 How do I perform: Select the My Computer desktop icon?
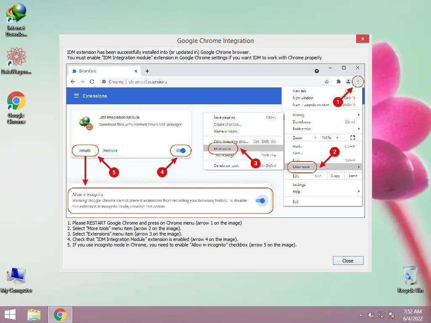point(16,280)
